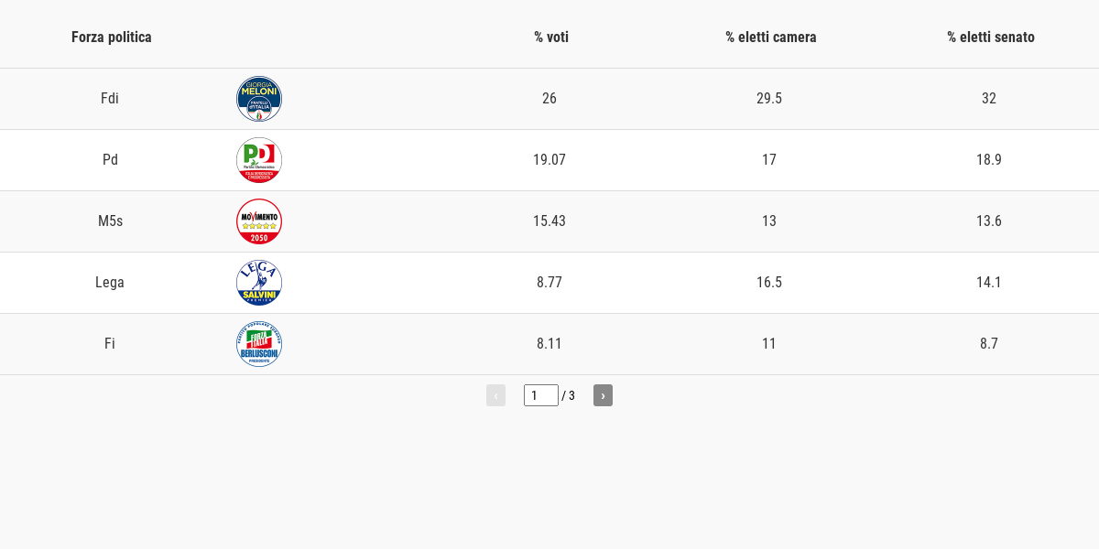The height and width of the screenshot is (549, 1099).
Task: Click the Partito Democratico logo
Action: (259, 160)
